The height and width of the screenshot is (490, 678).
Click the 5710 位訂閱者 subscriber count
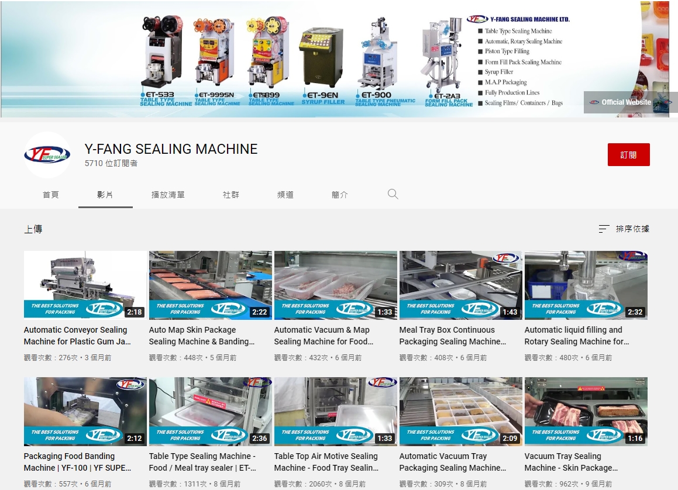tap(111, 163)
